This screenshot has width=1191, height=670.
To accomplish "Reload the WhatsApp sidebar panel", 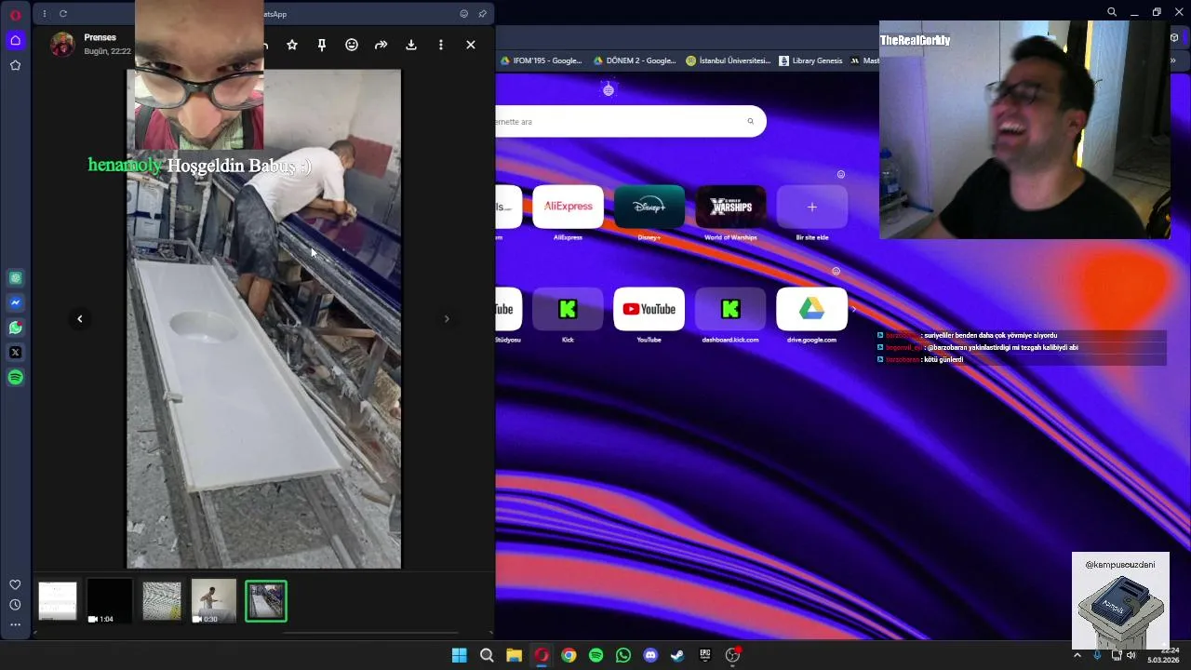I will click(63, 14).
